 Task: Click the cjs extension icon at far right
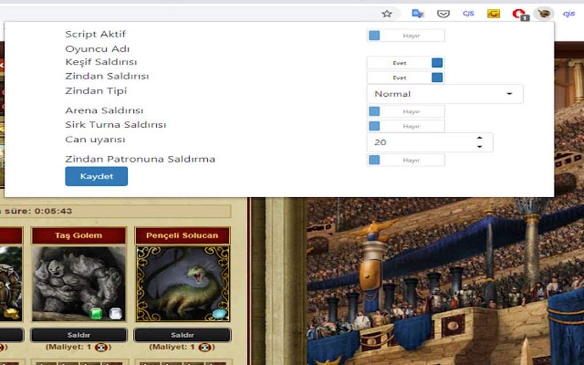coord(569,14)
